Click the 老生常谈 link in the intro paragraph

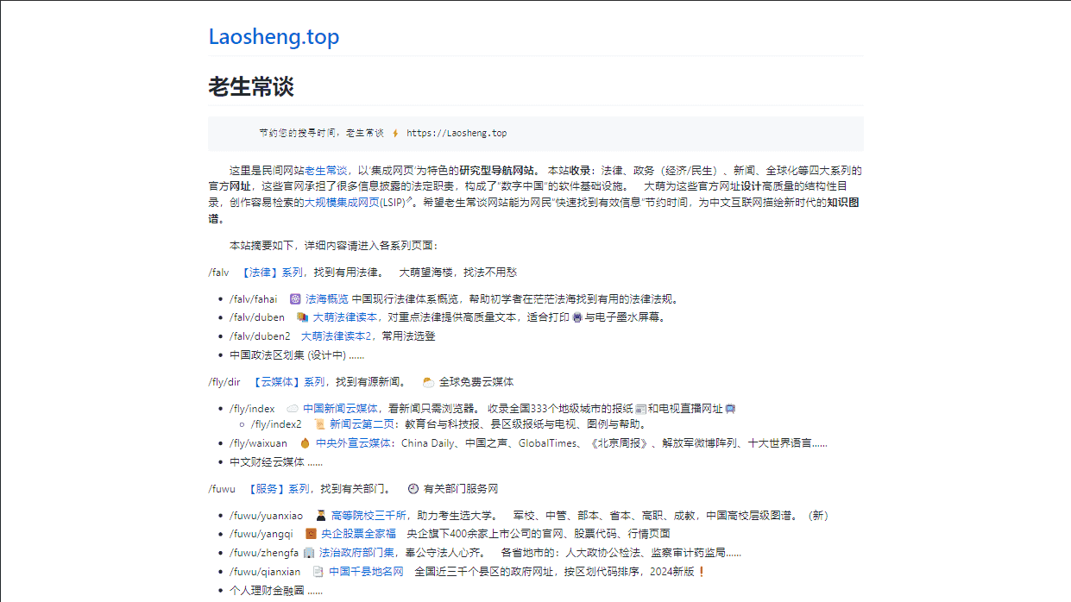(x=326, y=171)
